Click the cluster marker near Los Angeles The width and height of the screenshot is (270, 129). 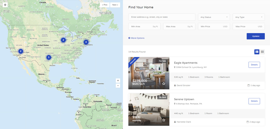(21, 51)
